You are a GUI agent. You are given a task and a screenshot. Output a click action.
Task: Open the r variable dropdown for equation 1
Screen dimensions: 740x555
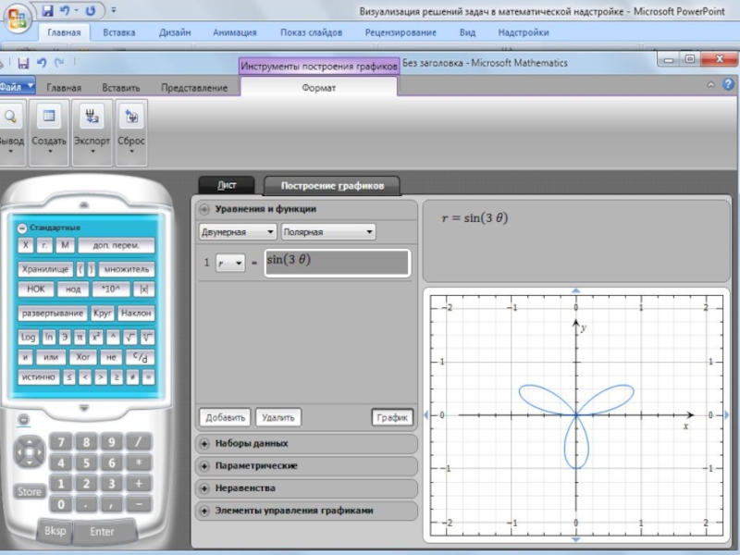230,263
